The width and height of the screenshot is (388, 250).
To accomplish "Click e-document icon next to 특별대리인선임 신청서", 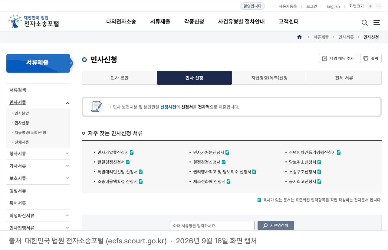I will coord(141,172).
